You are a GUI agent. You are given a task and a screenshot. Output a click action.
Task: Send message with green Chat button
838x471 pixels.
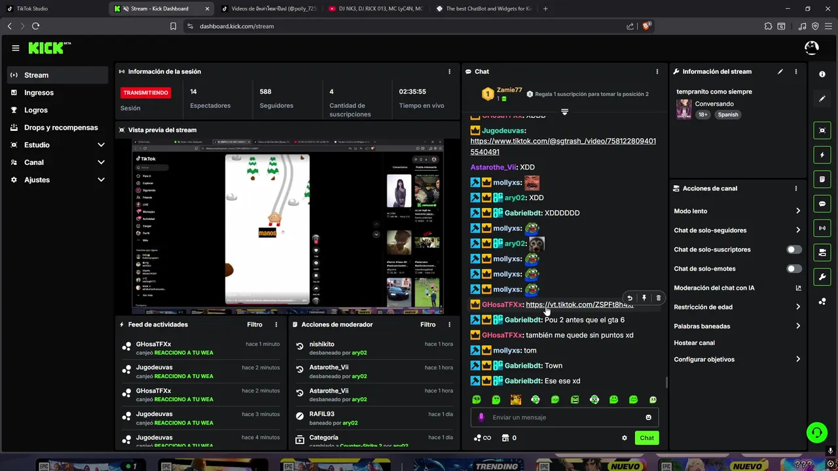click(647, 438)
